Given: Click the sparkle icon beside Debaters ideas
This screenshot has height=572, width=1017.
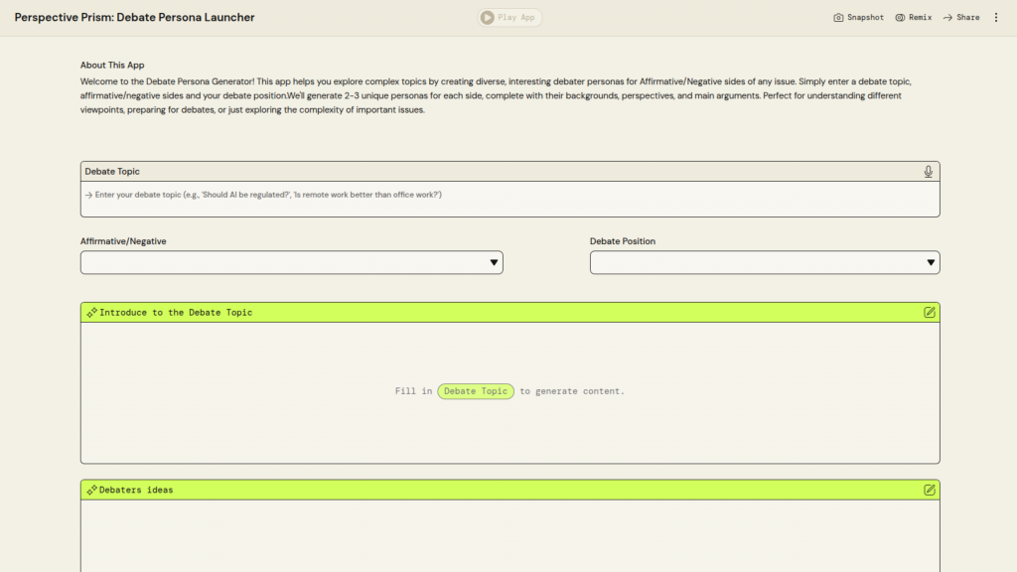Looking at the screenshot, I should (x=91, y=490).
